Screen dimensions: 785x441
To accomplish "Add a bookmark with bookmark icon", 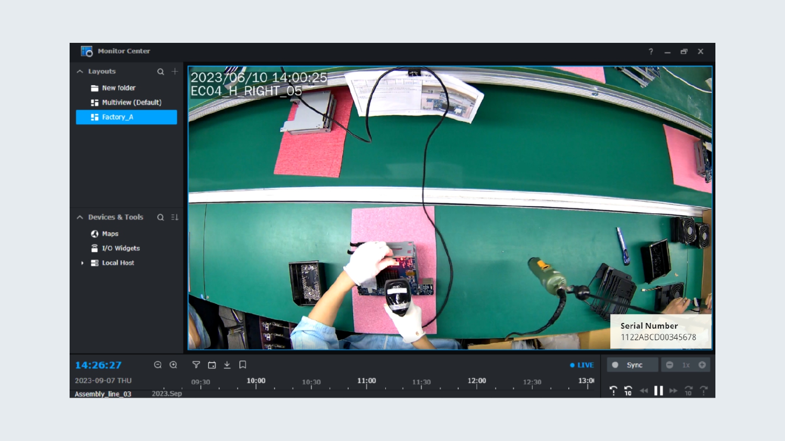I will point(243,365).
